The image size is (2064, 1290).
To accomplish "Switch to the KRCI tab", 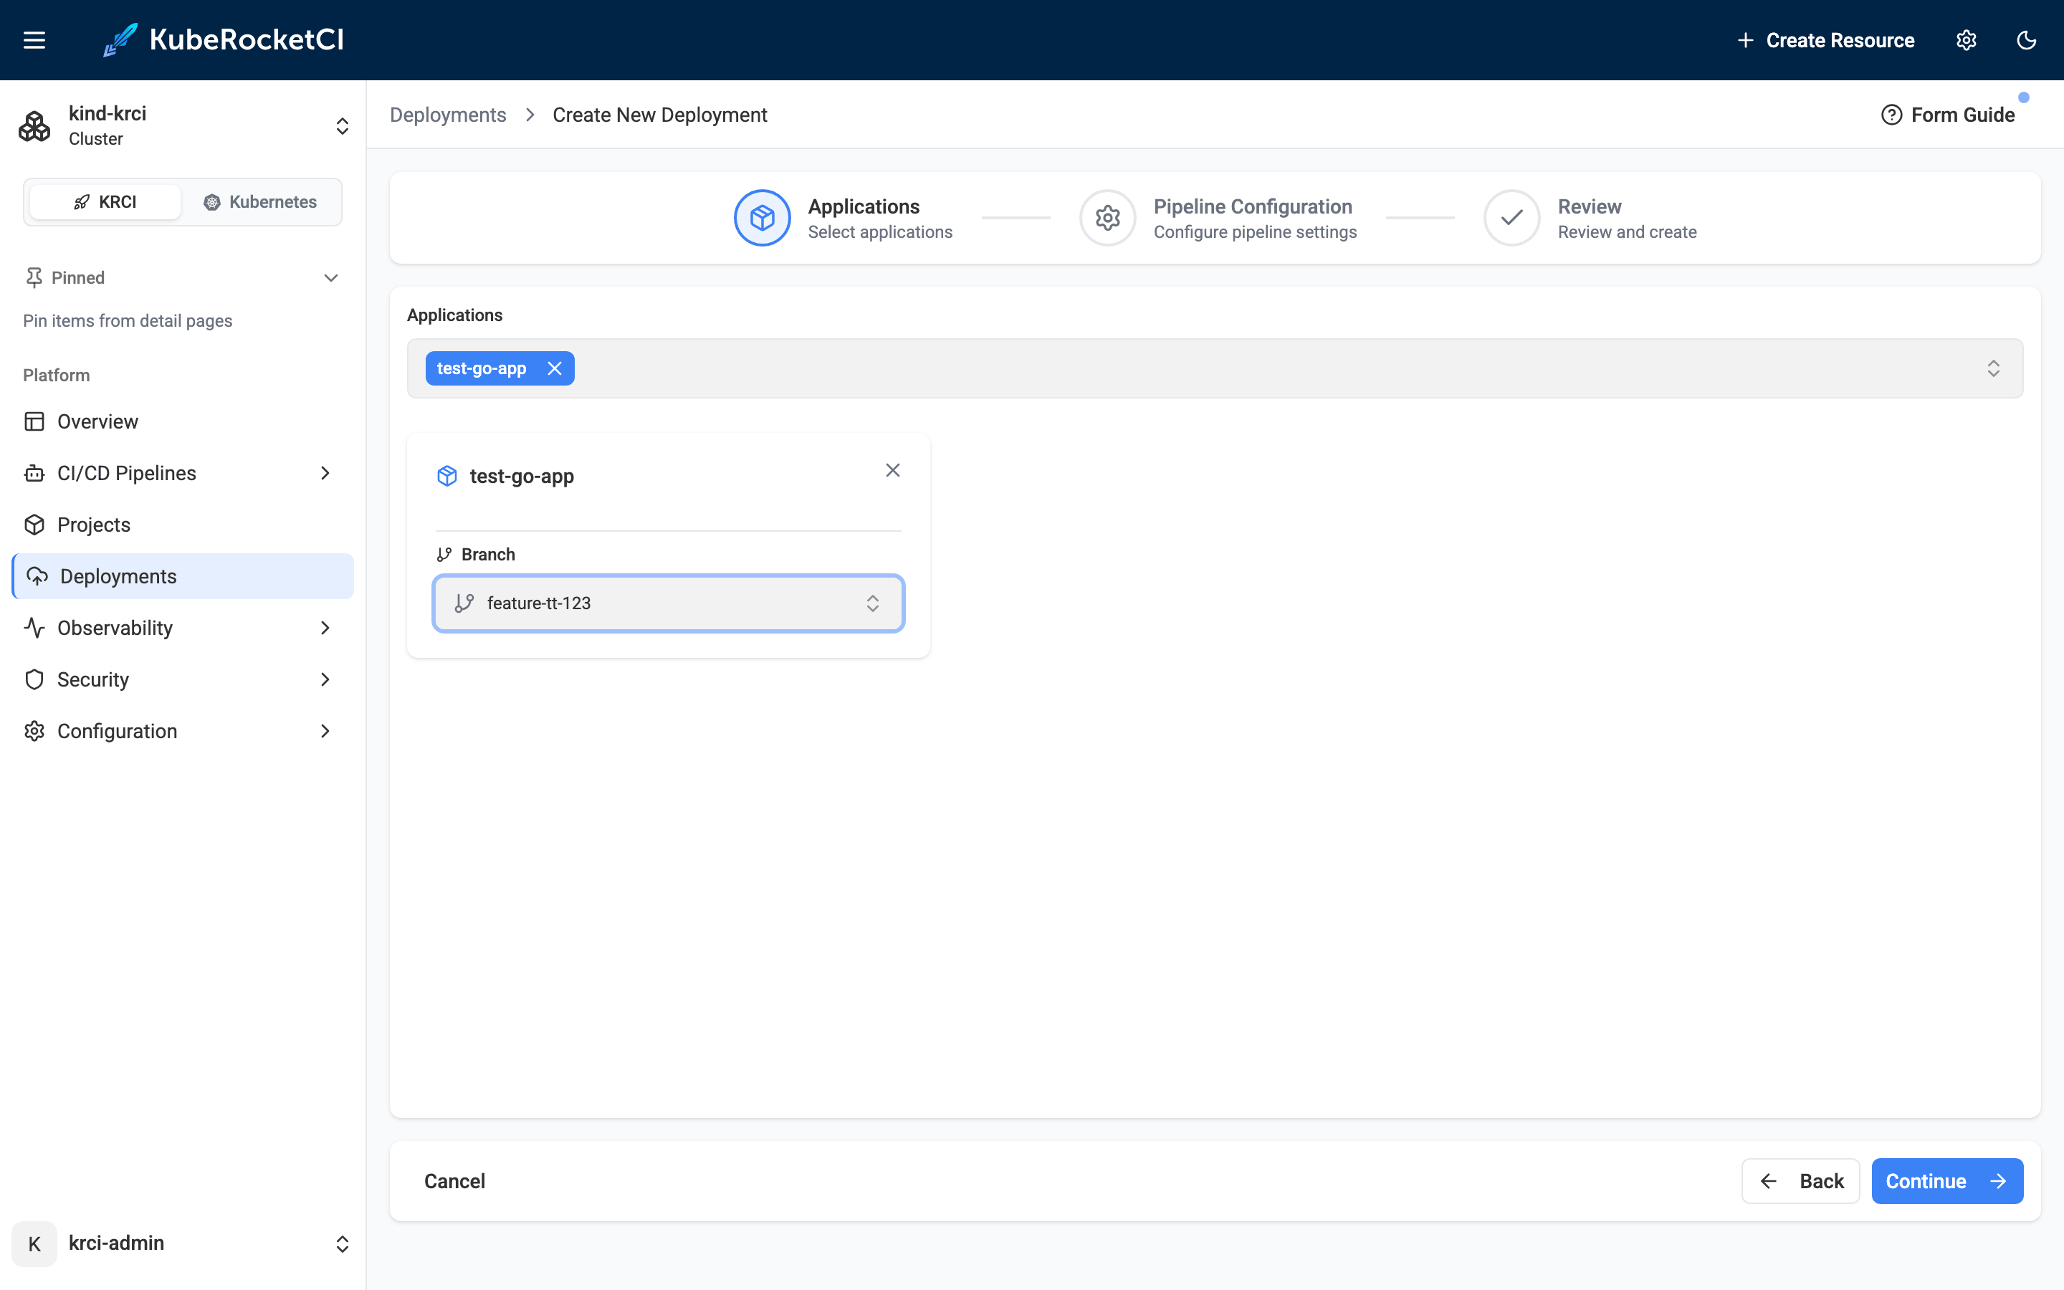I will click(x=106, y=202).
